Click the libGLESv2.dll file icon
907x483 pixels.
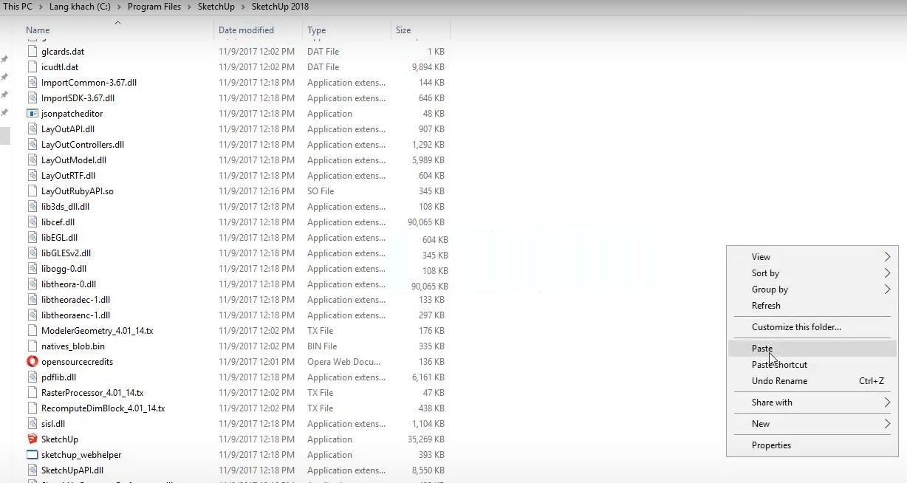click(32, 253)
